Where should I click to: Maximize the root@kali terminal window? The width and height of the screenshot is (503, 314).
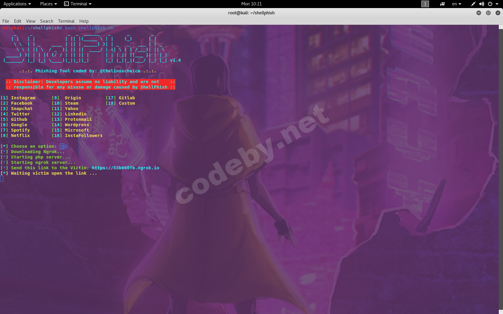[488, 13]
